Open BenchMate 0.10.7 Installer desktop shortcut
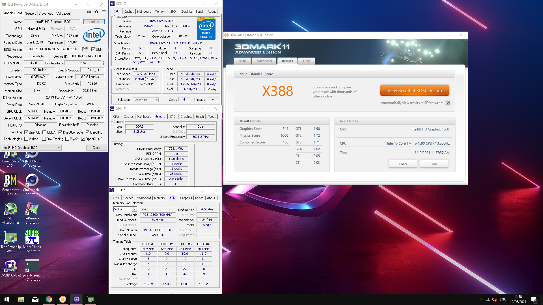The width and height of the screenshot is (543, 305). (11, 184)
